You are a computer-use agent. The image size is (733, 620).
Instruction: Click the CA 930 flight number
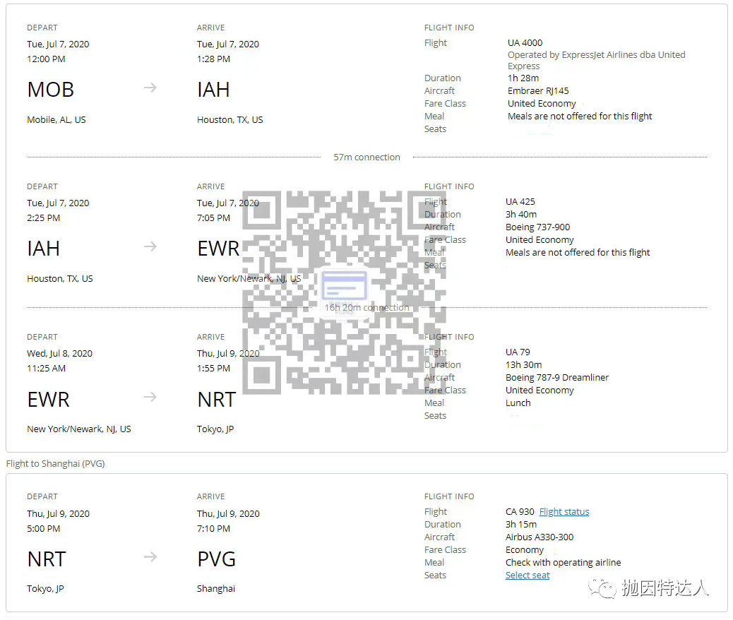coord(520,512)
